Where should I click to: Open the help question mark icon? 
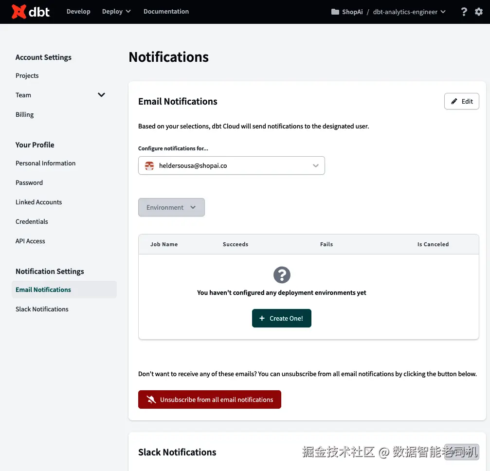click(x=464, y=12)
